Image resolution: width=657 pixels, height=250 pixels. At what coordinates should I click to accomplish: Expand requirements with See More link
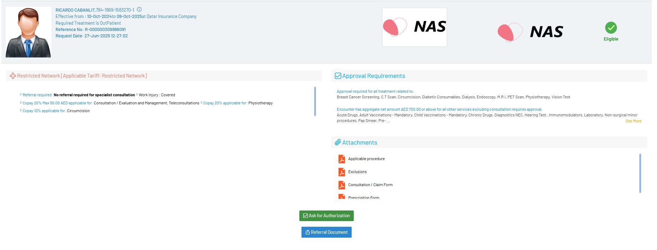[633, 121]
